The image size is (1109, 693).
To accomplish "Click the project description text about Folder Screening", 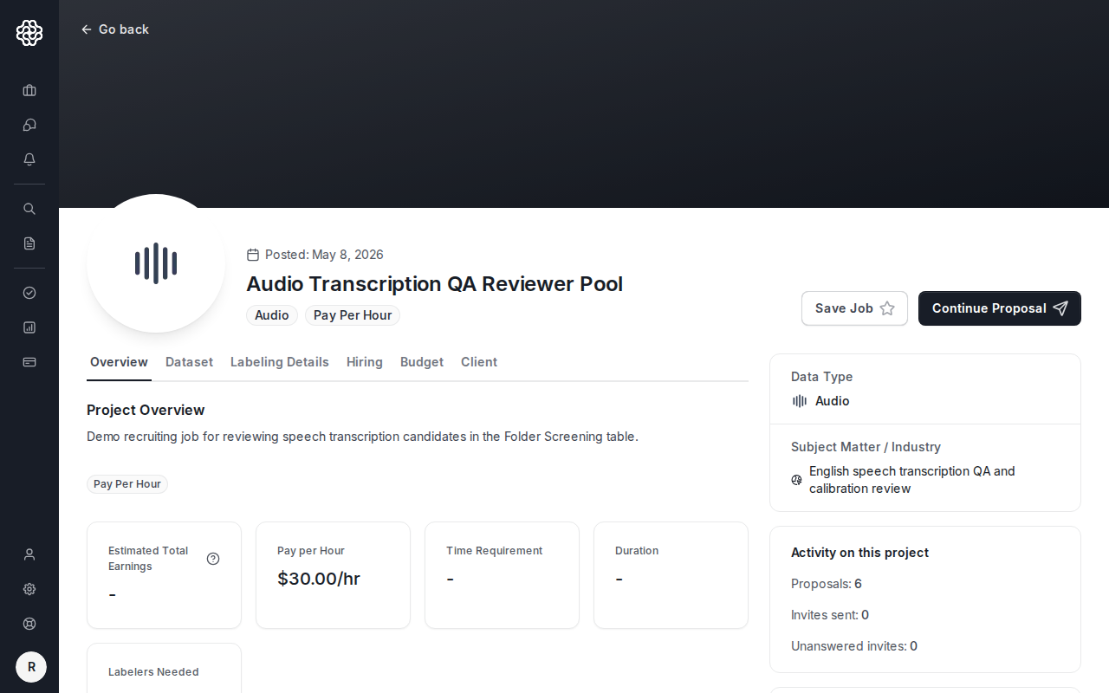I will click(x=362, y=437).
